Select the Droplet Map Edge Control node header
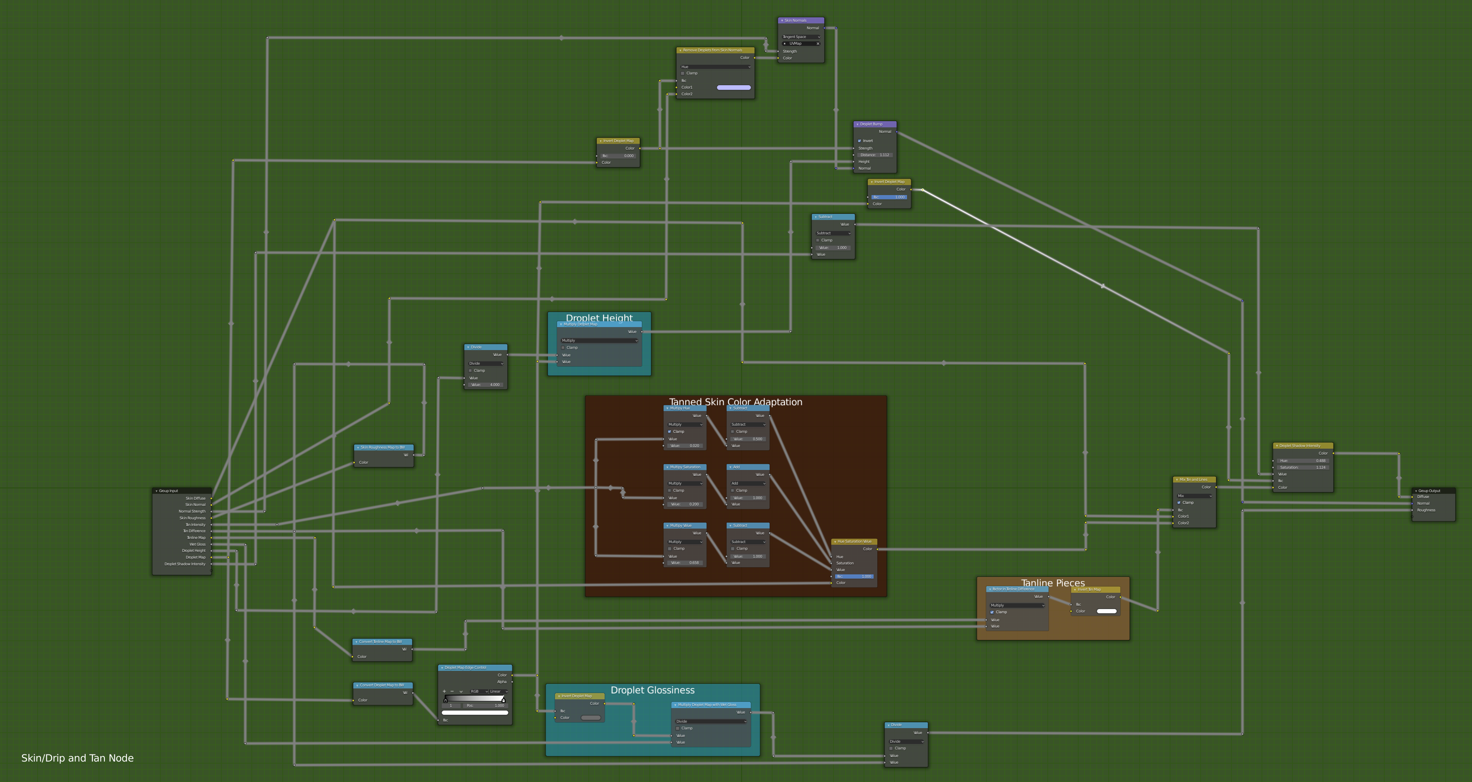The image size is (1472, 782). click(475, 668)
